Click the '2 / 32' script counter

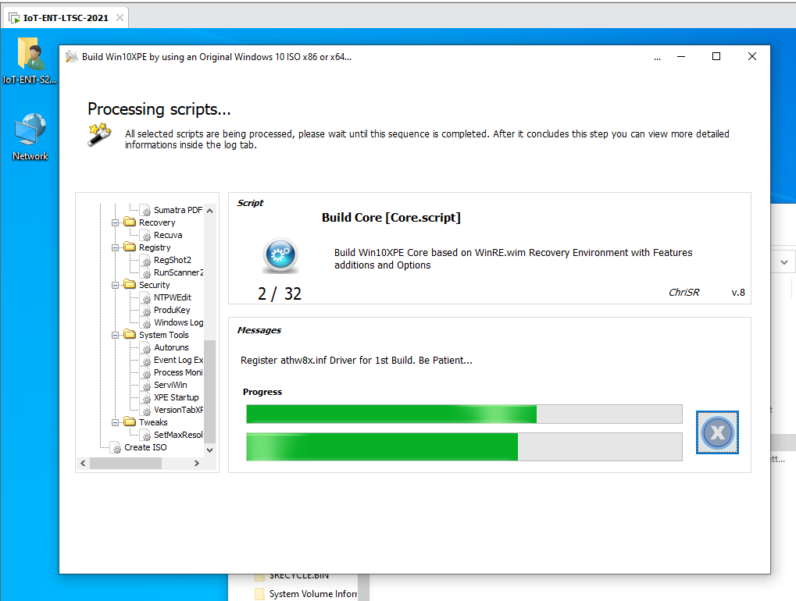279,293
